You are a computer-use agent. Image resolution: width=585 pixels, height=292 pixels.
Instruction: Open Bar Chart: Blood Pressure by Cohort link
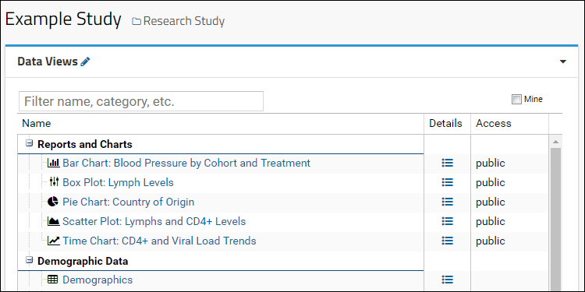[186, 164]
